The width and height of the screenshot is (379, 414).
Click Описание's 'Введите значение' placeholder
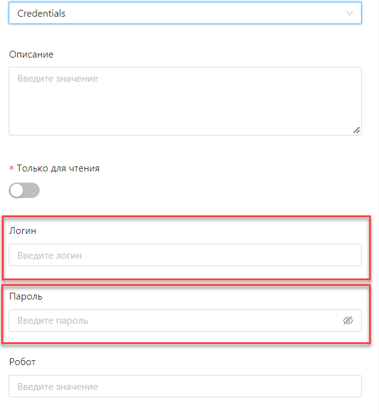click(58, 79)
